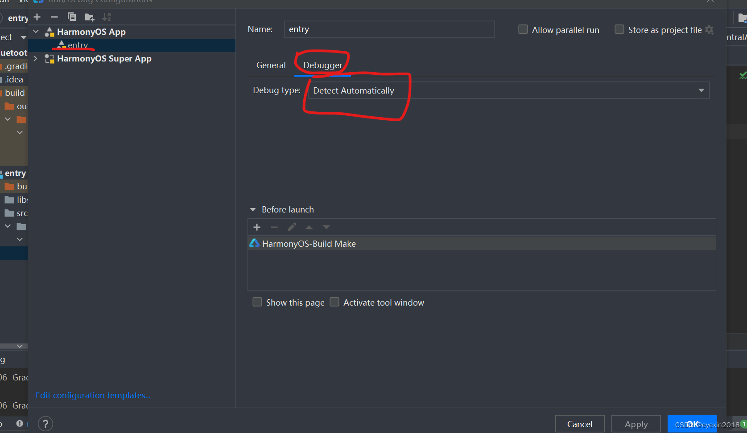Click the OK button
Screen dimensions: 747x433
tap(692, 424)
